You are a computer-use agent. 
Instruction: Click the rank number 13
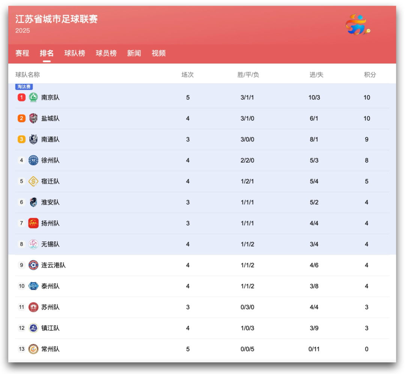21,349
